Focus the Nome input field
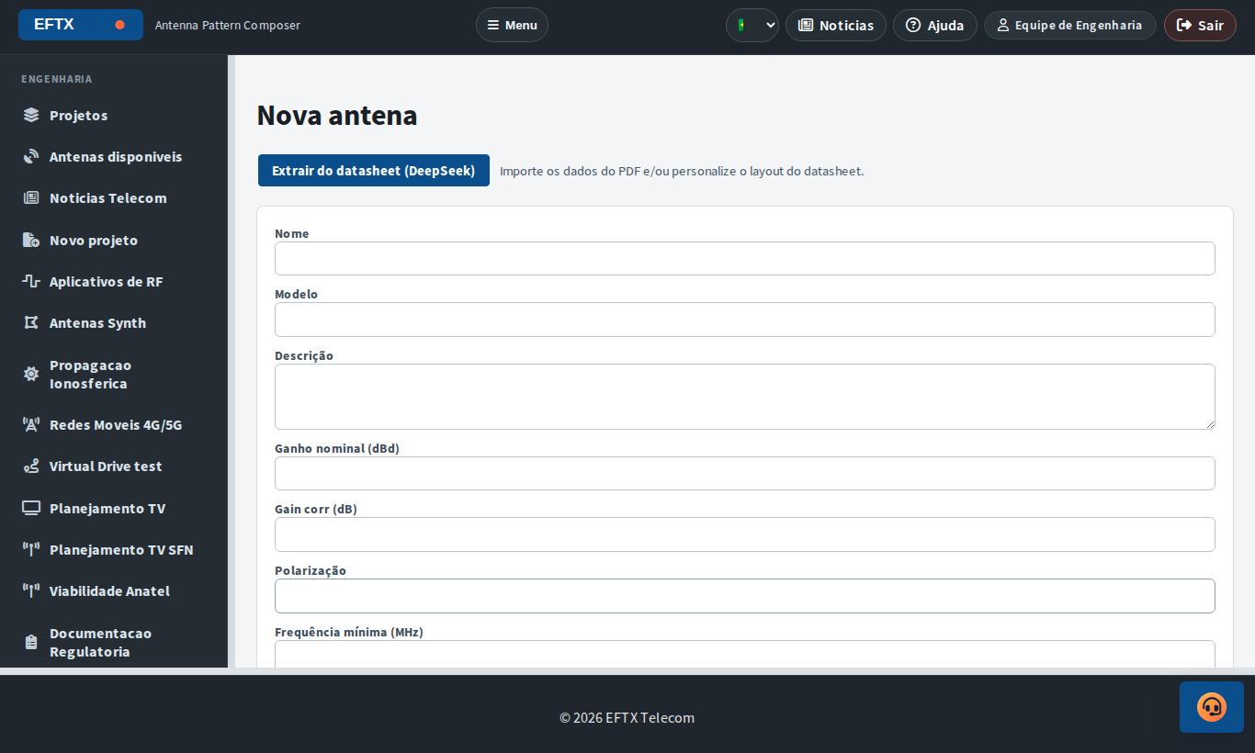Viewport: 1255px width, 753px height. click(745, 258)
